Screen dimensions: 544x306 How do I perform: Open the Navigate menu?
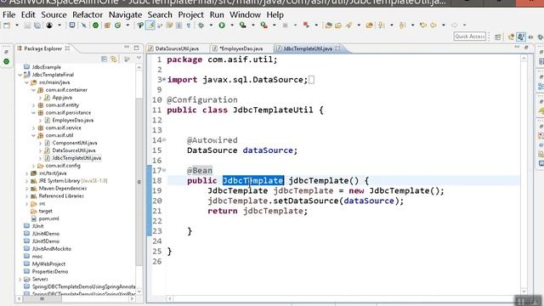125,14
